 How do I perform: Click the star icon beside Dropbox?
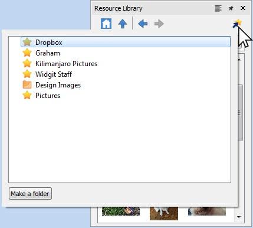(x=27, y=42)
